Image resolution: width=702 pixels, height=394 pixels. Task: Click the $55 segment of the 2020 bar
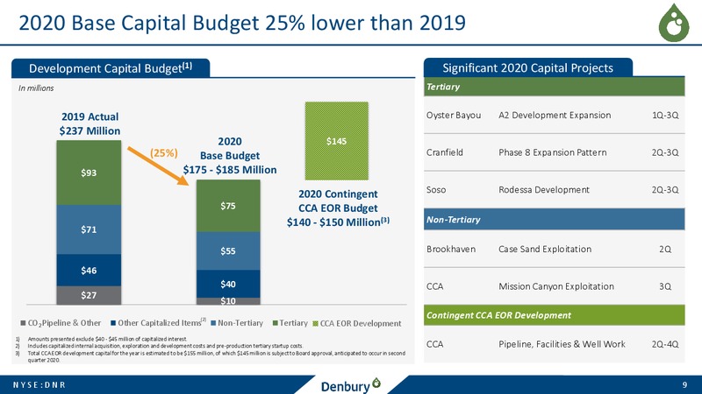tap(228, 251)
